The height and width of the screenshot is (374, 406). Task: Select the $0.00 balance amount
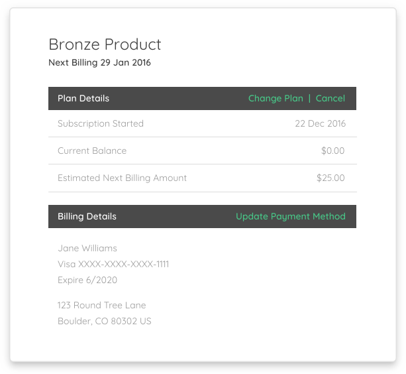tap(332, 151)
